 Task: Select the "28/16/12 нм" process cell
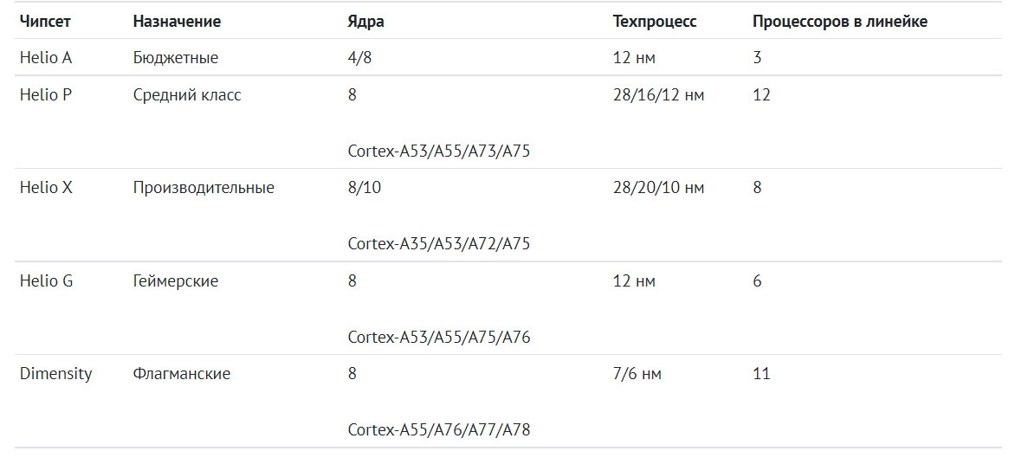[658, 95]
